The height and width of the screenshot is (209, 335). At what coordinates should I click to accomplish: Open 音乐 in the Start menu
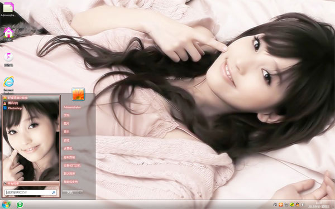click(x=66, y=132)
